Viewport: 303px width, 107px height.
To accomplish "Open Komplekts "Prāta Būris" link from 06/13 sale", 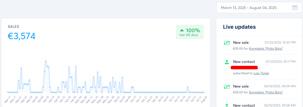I will pos(266,93).
